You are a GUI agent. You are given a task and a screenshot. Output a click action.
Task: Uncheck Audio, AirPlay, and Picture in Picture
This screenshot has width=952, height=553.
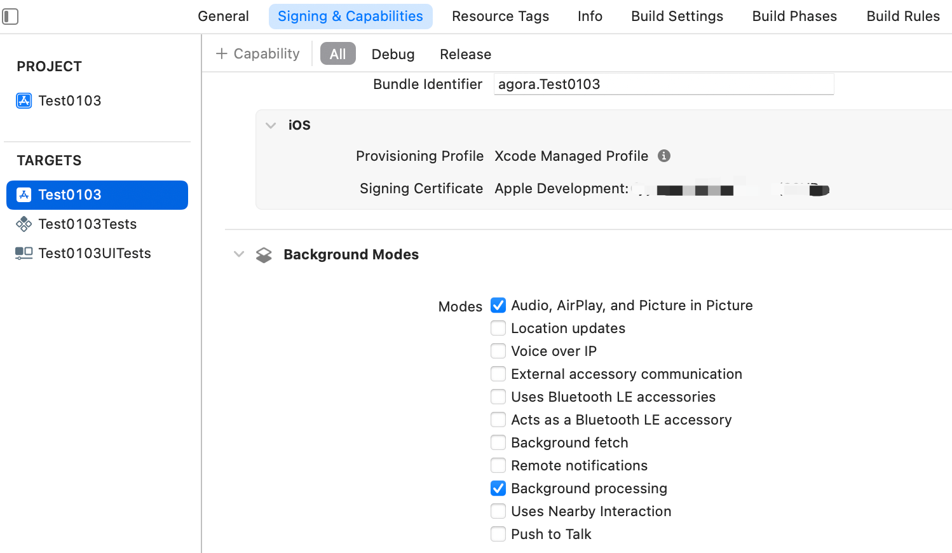coord(498,305)
